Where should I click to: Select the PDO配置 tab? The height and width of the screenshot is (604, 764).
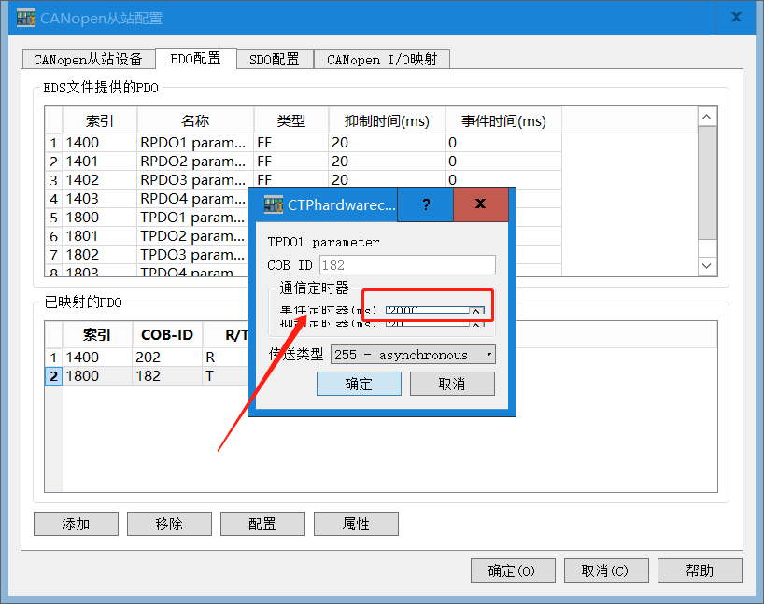pyautogui.click(x=196, y=59)
